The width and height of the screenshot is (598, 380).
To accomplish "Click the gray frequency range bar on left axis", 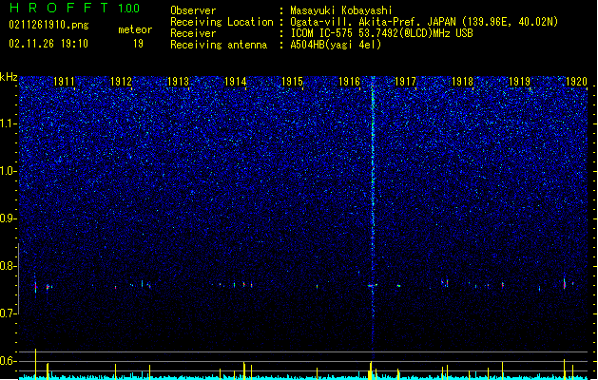I will 18,278.
